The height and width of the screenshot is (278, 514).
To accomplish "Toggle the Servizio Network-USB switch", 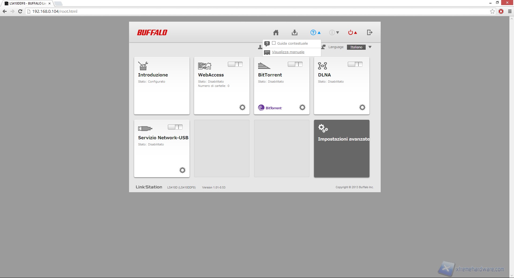I will pos(175,127).
